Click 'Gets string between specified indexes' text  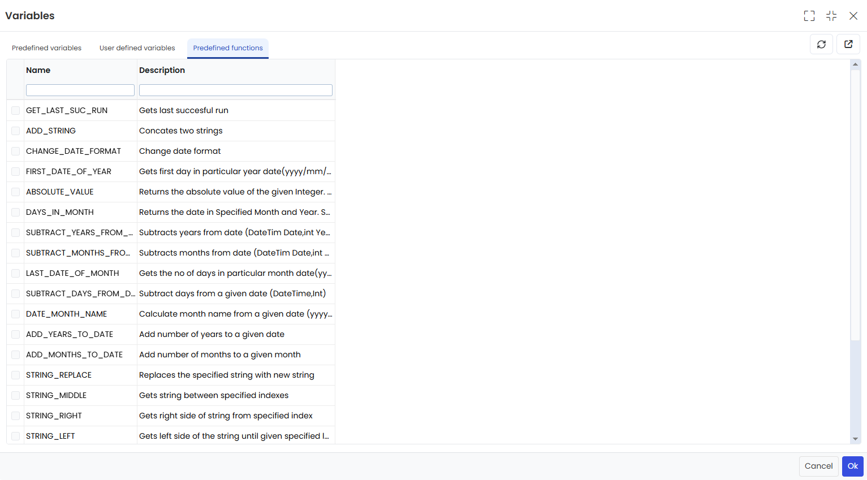[x=214, y=396]
